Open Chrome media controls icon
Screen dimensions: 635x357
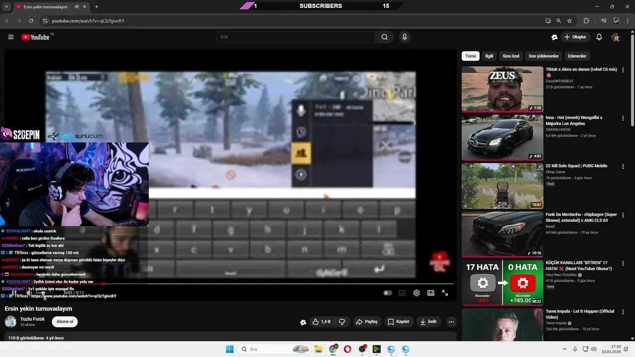pos(604,21)
